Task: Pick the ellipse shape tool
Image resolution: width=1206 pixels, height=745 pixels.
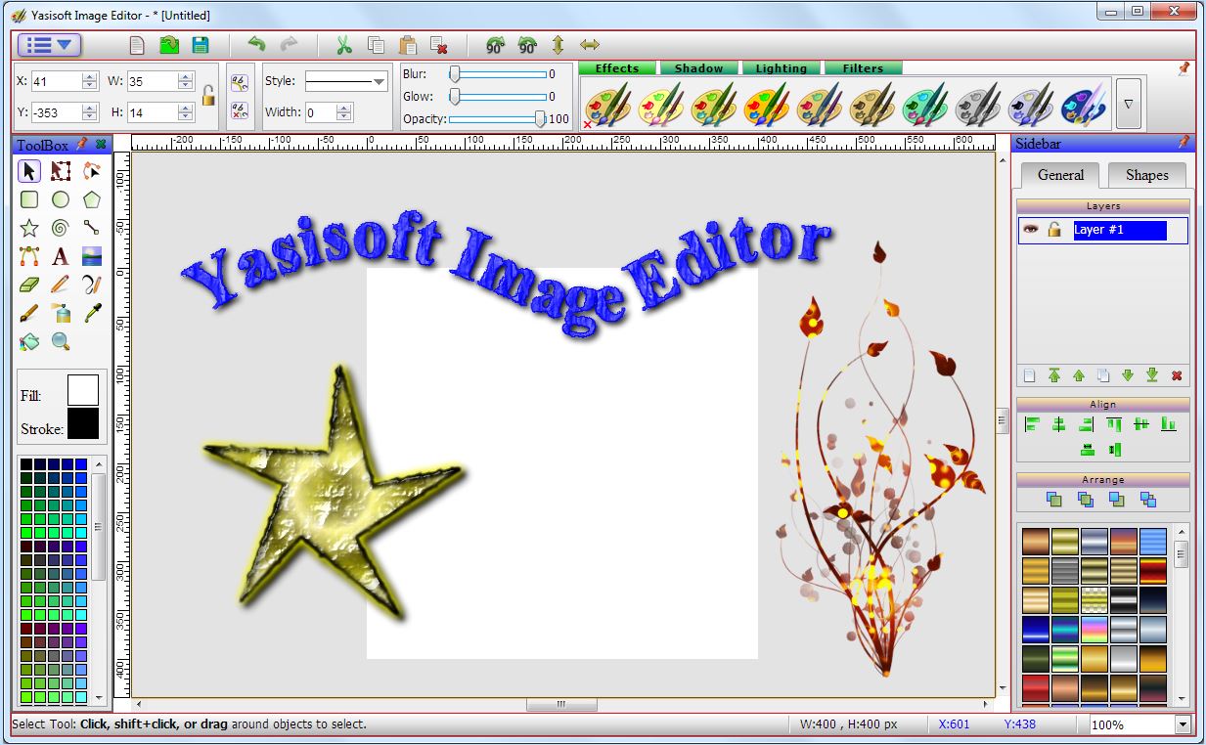Action: click(61, 199)
